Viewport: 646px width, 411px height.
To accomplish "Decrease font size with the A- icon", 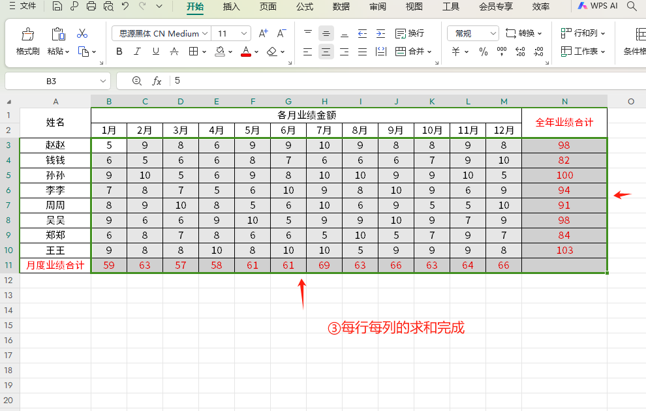I will (x=281, y=33).
